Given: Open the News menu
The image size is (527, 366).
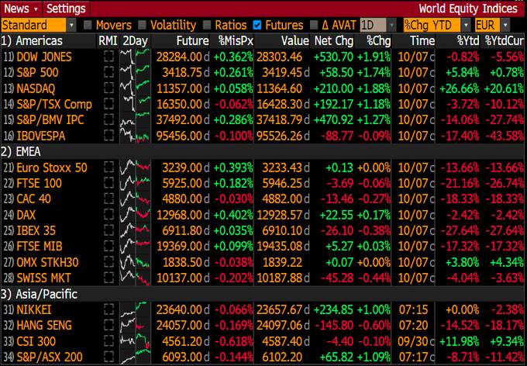Looking at the screenshot, I should point(21,9).
